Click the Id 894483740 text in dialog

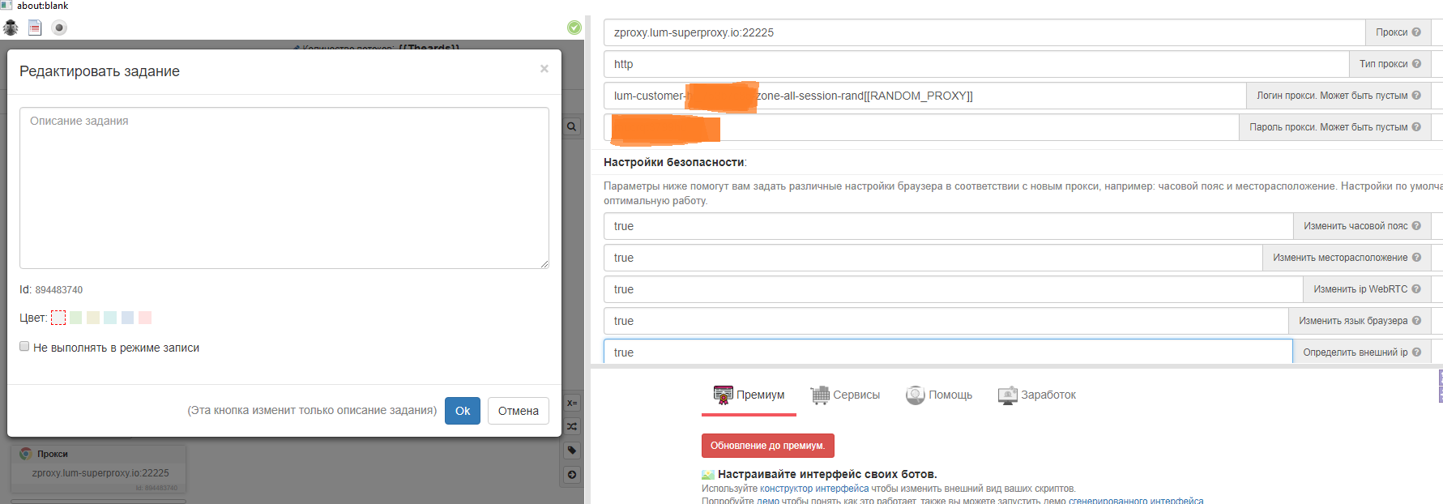tap(51, 289)
